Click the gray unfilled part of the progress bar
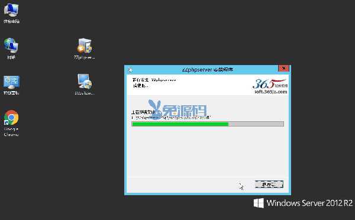Image resolution: width=355 pixels, height=220 pixels. coord(256,124)
